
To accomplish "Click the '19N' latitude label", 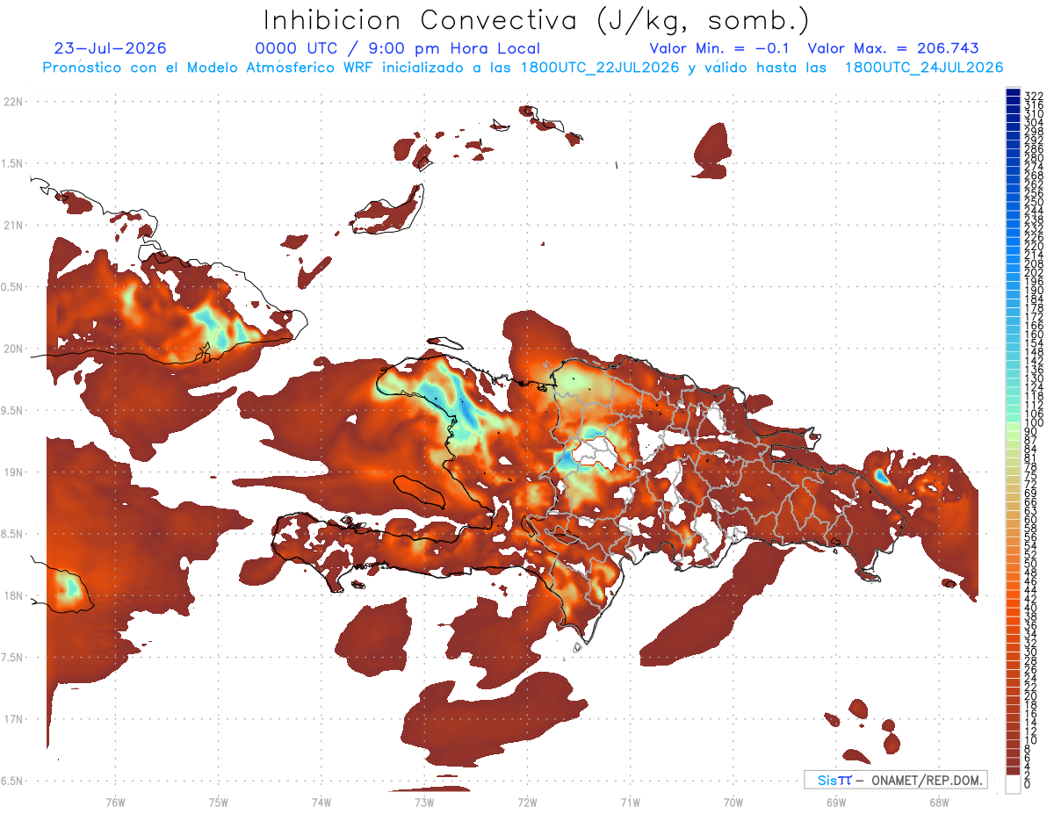I will tap(13, 472).
